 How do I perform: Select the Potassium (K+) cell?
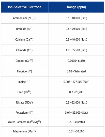tap(25, 113)
